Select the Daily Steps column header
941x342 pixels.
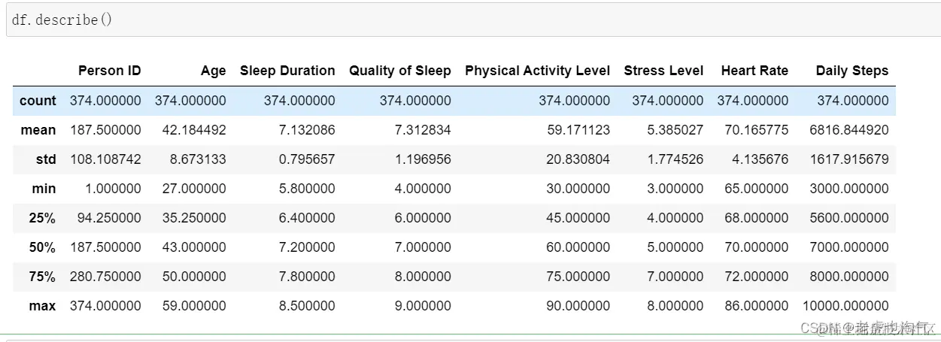tap(851, 71)
